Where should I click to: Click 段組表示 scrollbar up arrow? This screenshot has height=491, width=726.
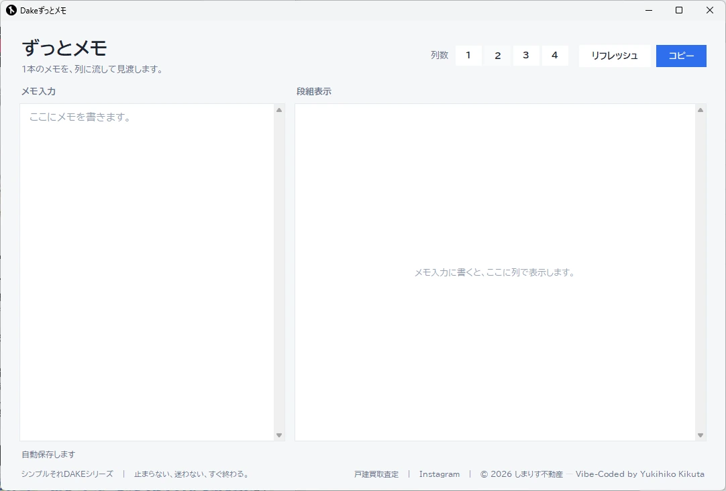pos(701,110)
